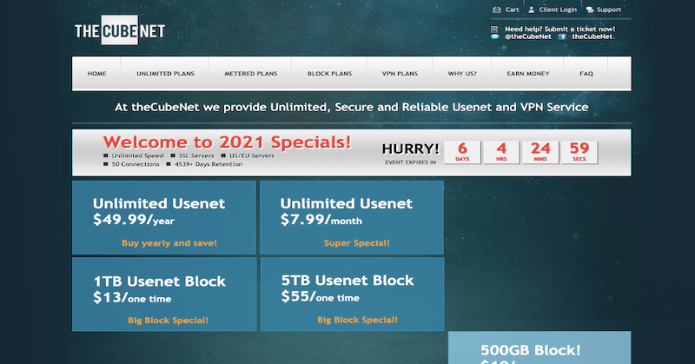Click the Support chat bubbles icon
Viewport: 695px width, 364px height.
coord(591,10)
